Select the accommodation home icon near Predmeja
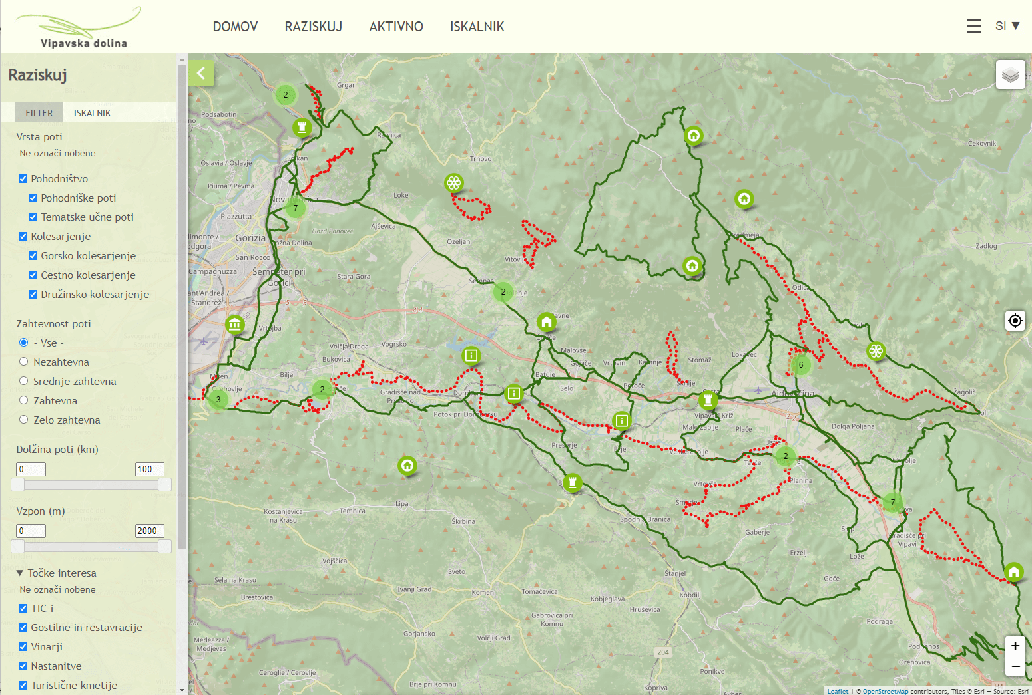Screen dimensions: 1032x695 pos(744,198)
